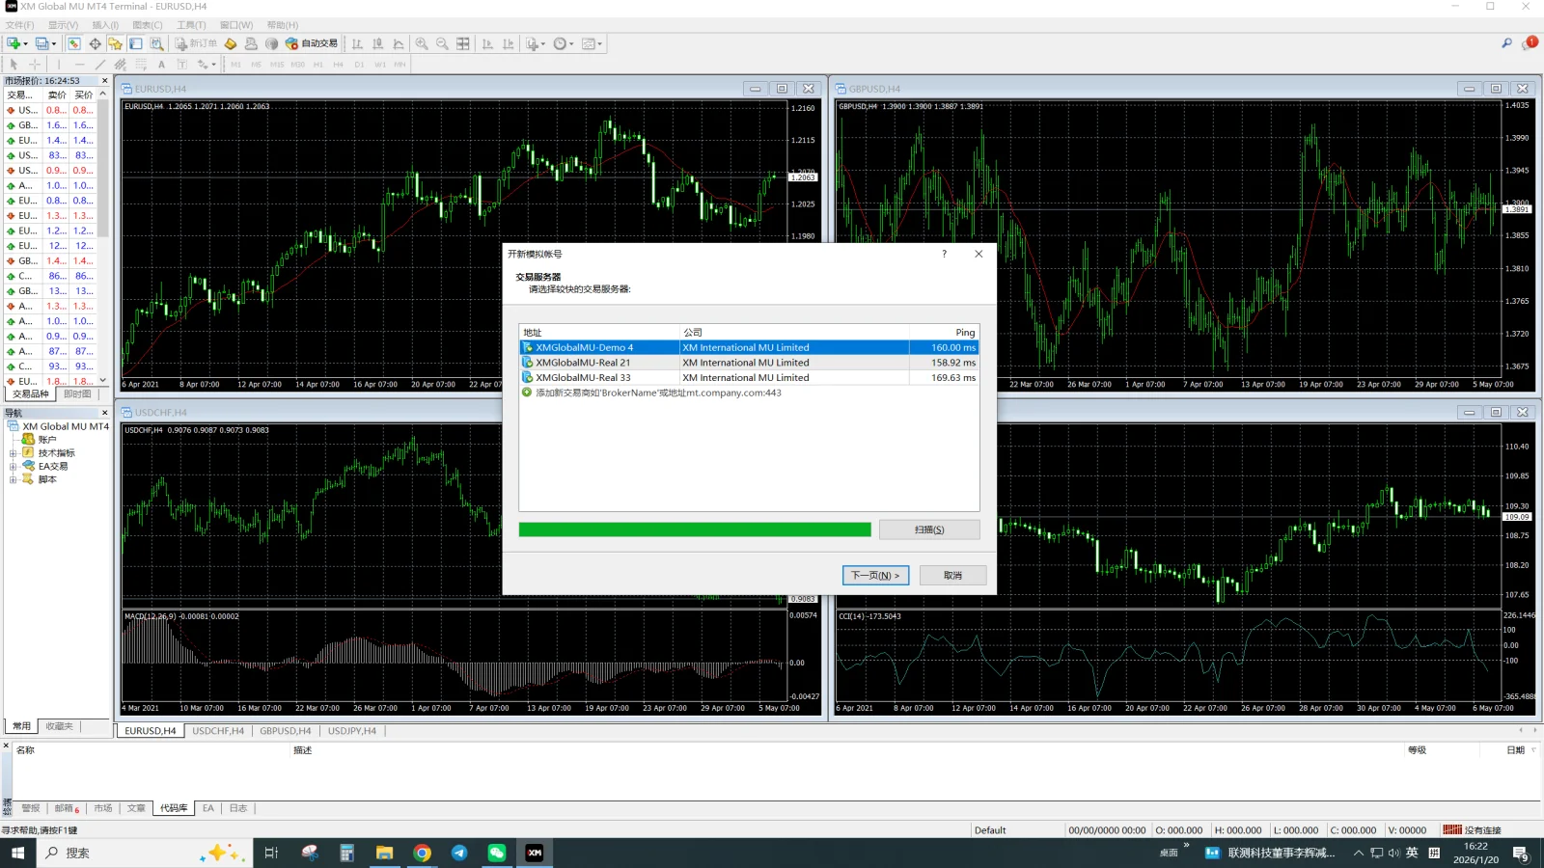Open WeChat from the Windows taskbar
Screen dimensions: 1544x868
coord(496,853)
